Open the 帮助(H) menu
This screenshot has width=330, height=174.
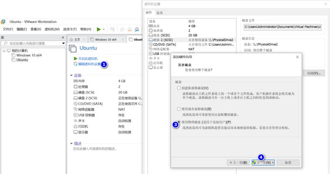point(86,29)
